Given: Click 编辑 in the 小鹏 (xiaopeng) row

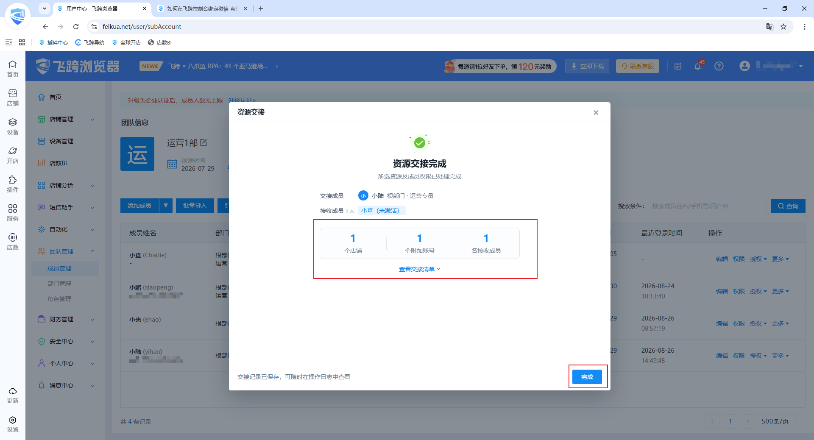Looking at the screenshot, I should tap(722, 291).
